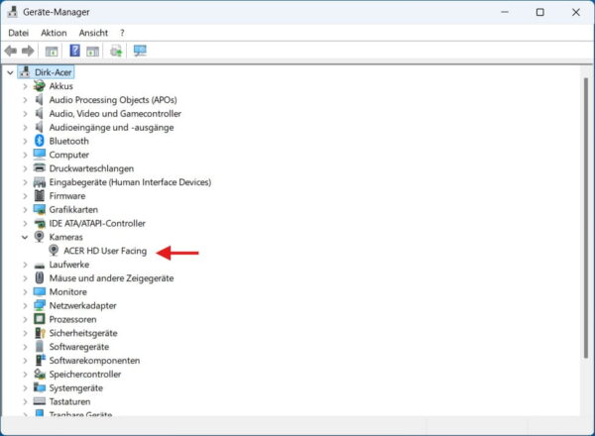Minimize the Geräte-Manager window
595x436 pixels.
coord(505,12)
